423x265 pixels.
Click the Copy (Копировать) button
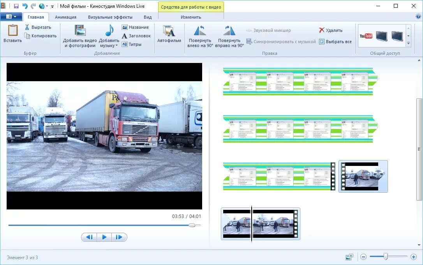[x=41, y=36]
